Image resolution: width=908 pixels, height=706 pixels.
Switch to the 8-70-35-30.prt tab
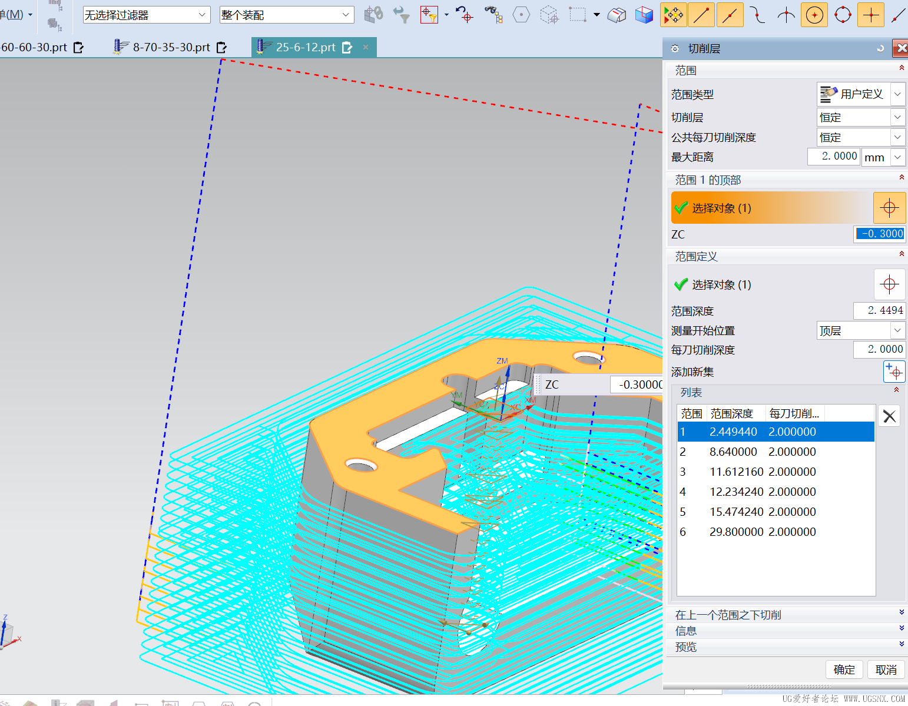point(171,47)
